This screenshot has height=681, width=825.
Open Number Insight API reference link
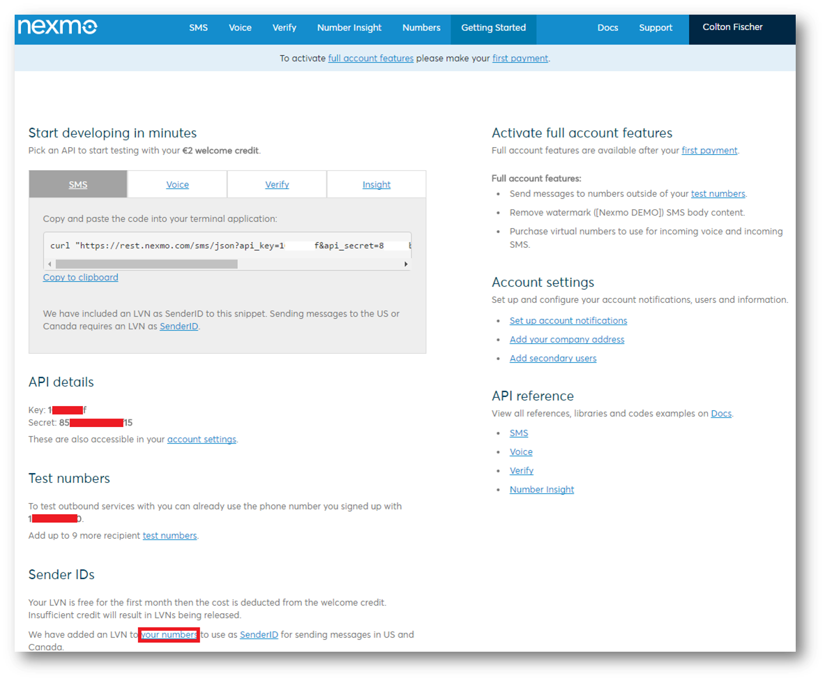pos(541,490)
